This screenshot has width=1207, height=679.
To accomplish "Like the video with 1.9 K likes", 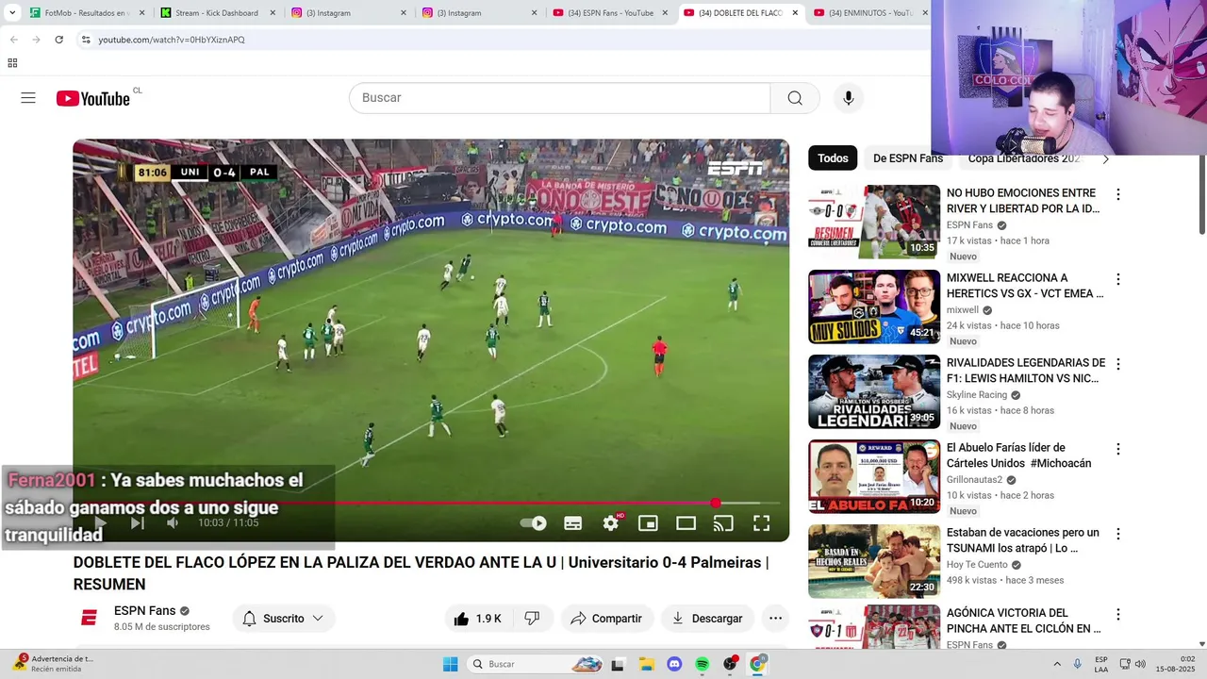I will (x=478, y=619).
